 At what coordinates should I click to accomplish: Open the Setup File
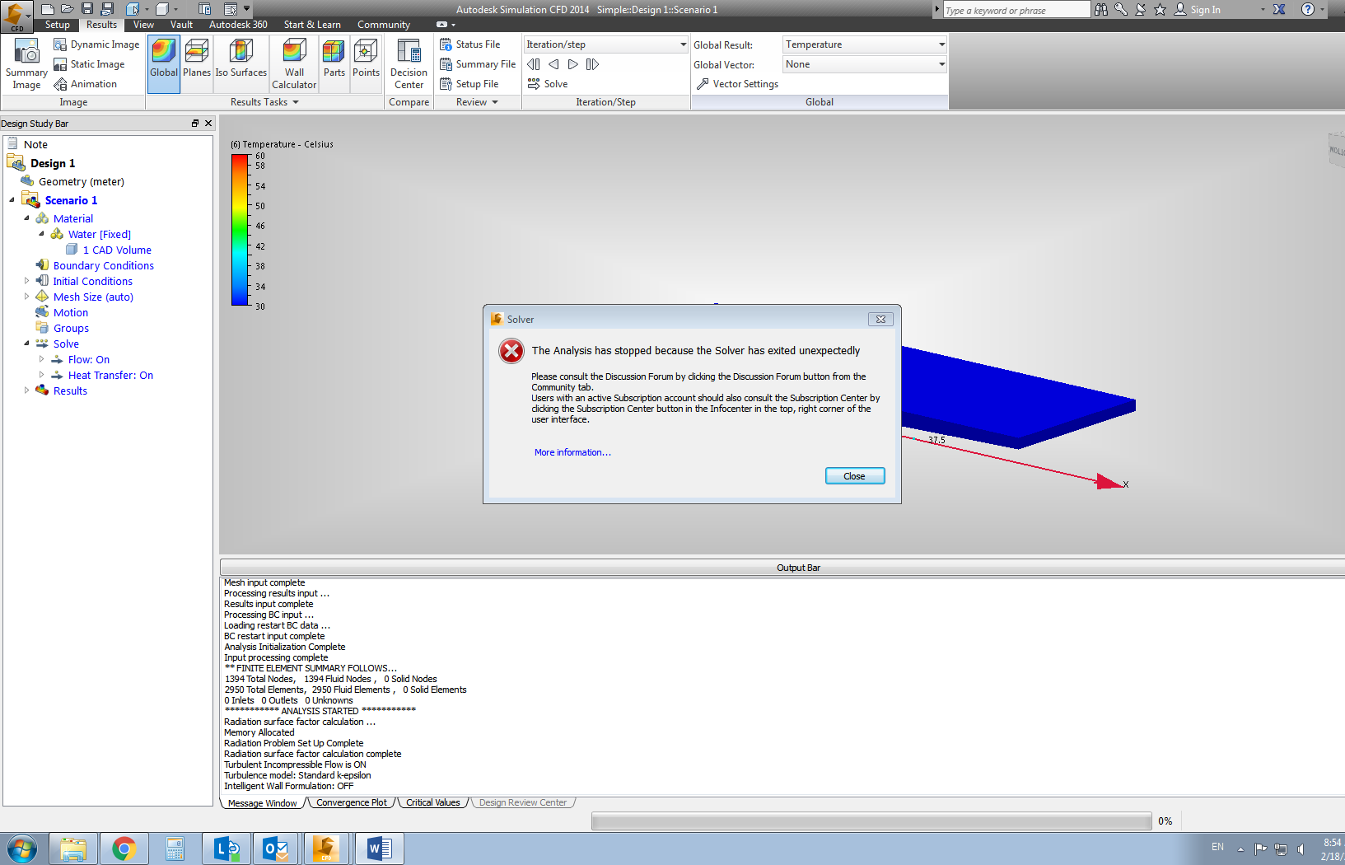coord(469,84)
